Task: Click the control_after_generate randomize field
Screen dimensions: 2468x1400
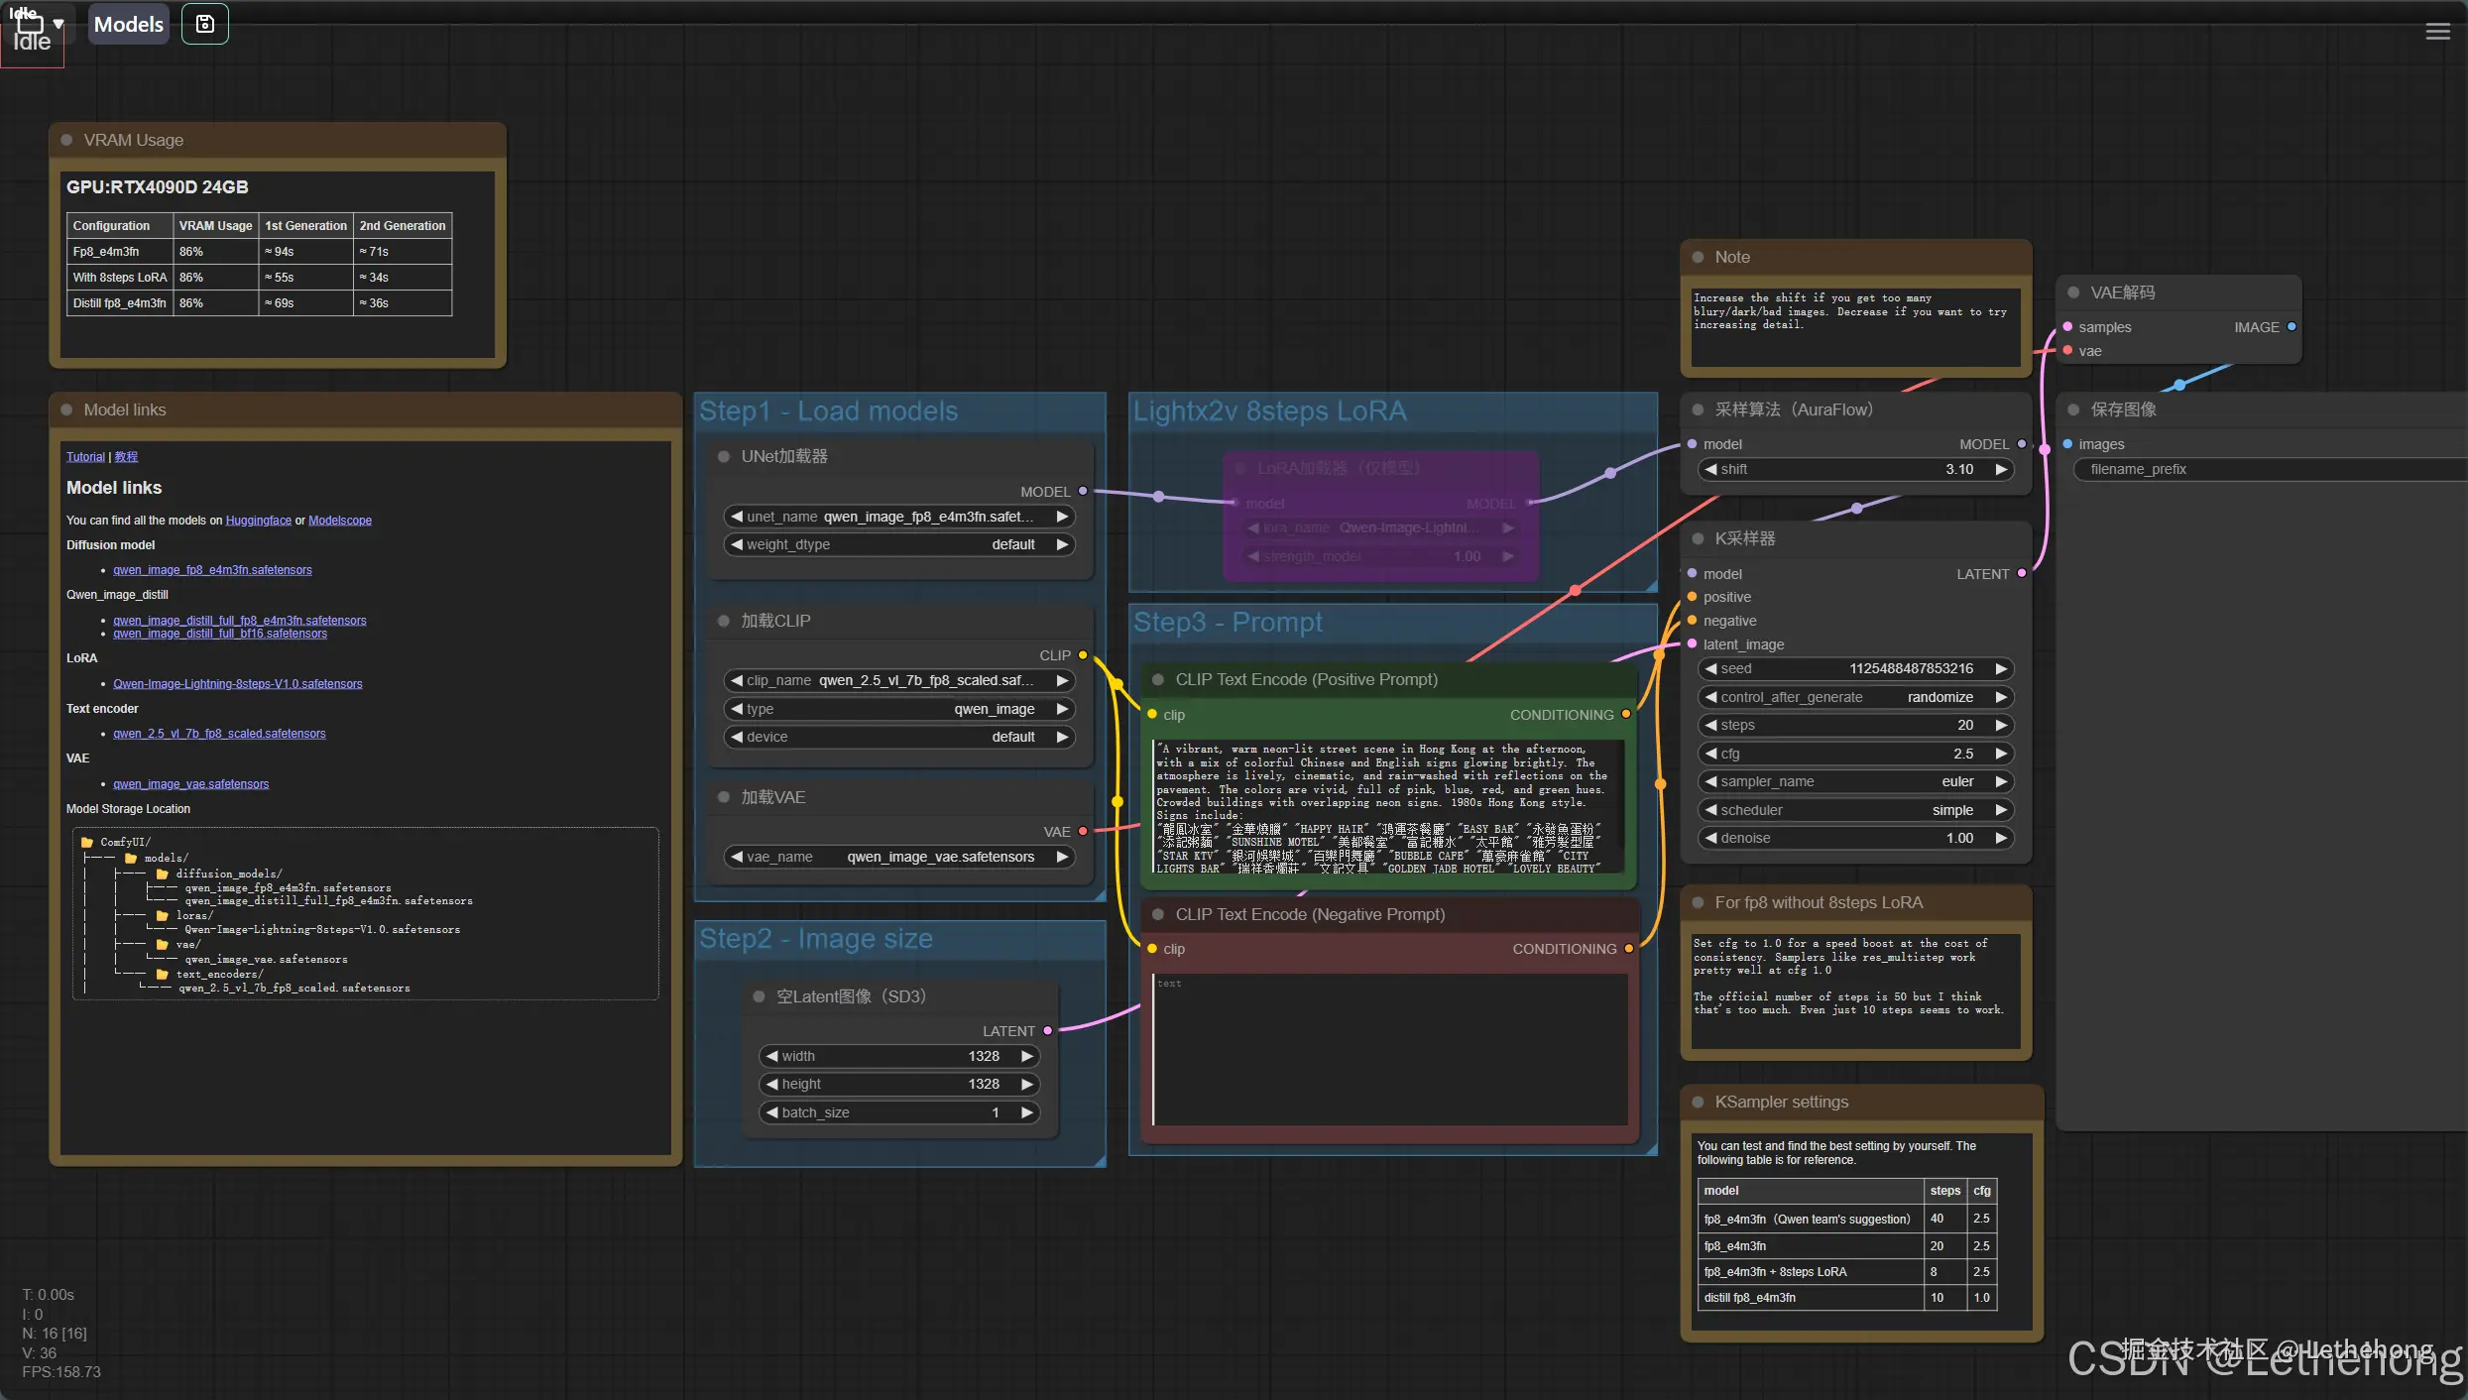Action: (x=1855, y=697)
